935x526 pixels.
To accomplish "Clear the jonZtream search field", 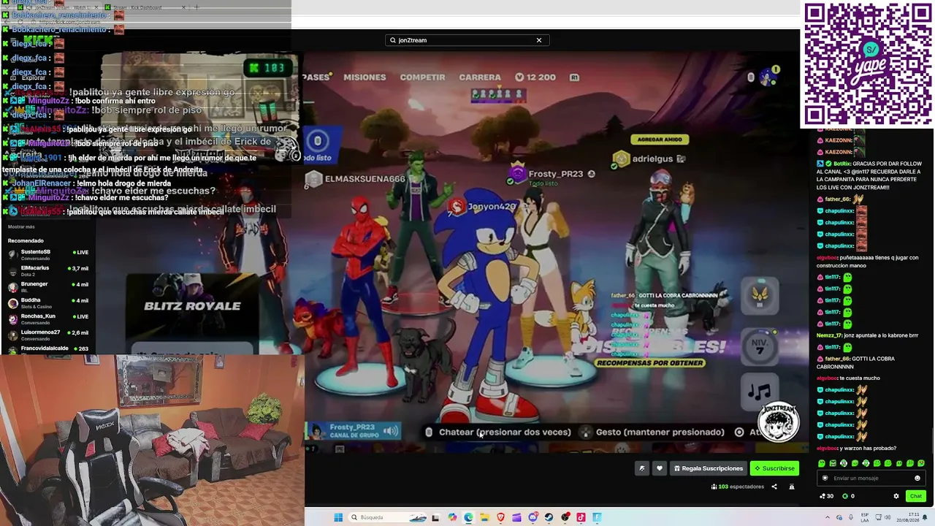I will point(539,40).
